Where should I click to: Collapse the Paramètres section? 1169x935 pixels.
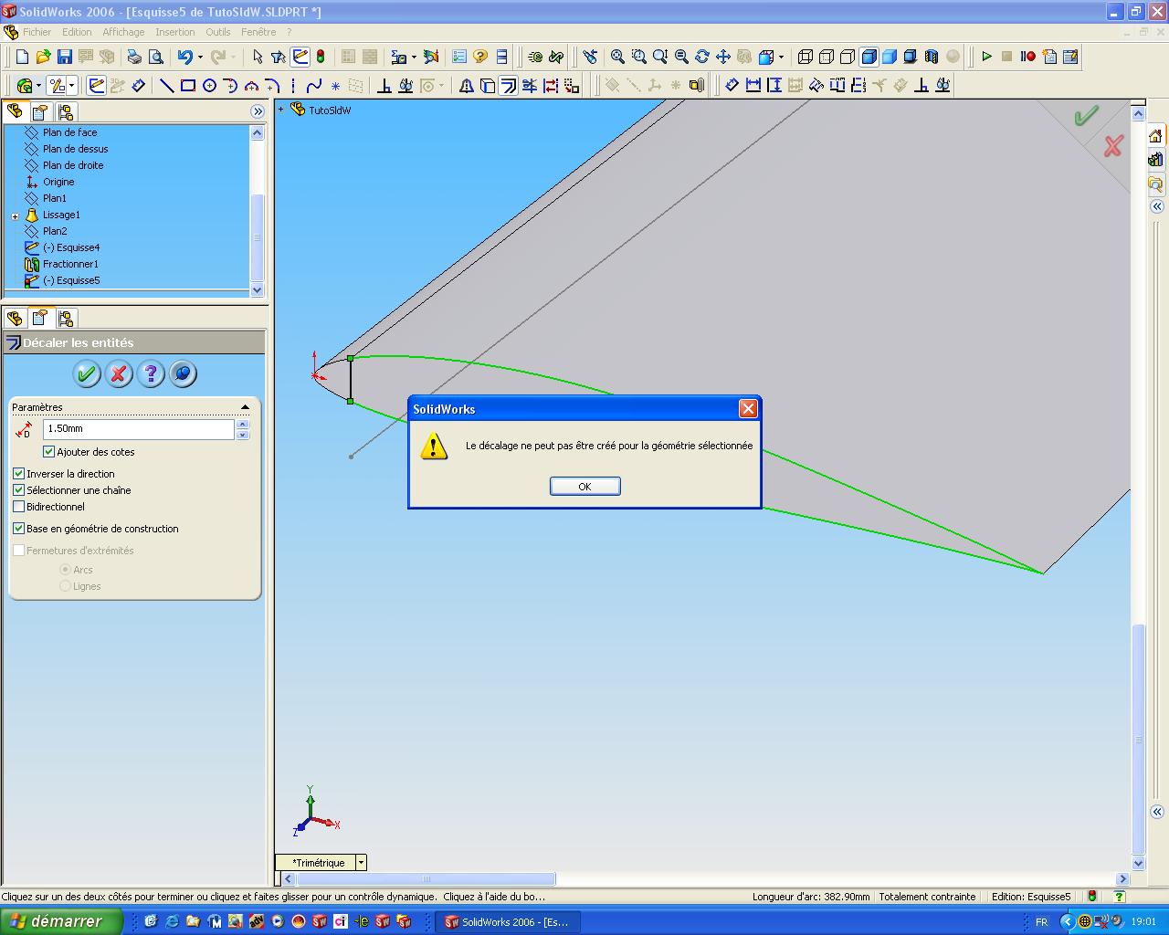point(245,407)
